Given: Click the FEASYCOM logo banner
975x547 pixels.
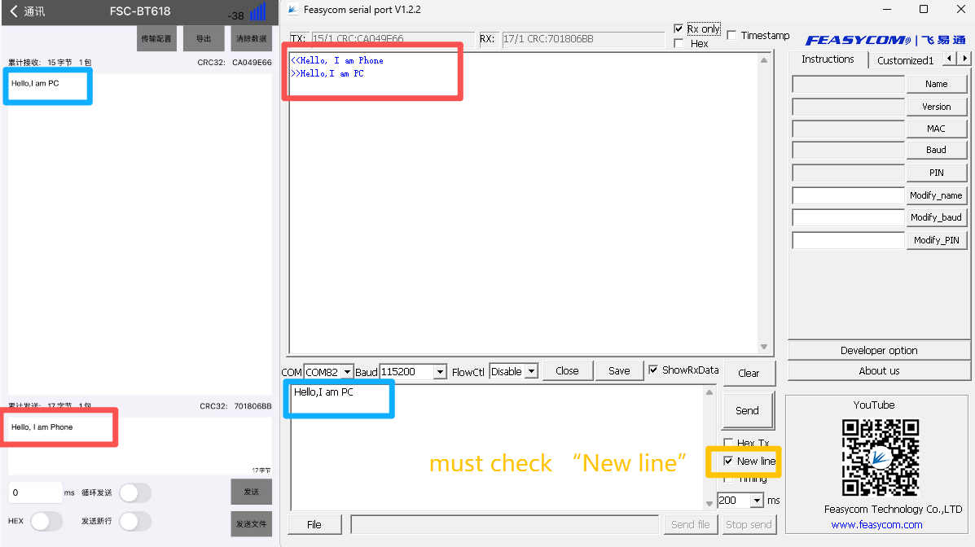Looking at the screenshot, I should pyautogui.click(x=885, y=40).
